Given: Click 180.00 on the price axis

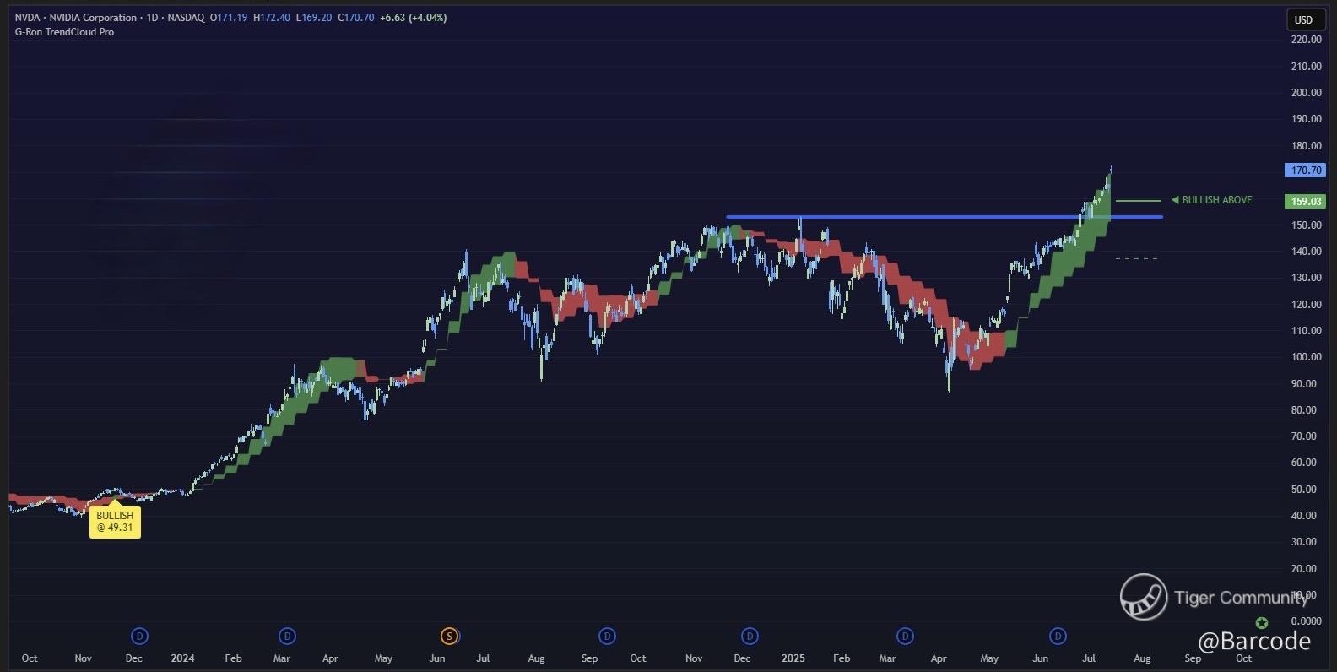Looking at the screenshot, I should [x=1306, y=146].
